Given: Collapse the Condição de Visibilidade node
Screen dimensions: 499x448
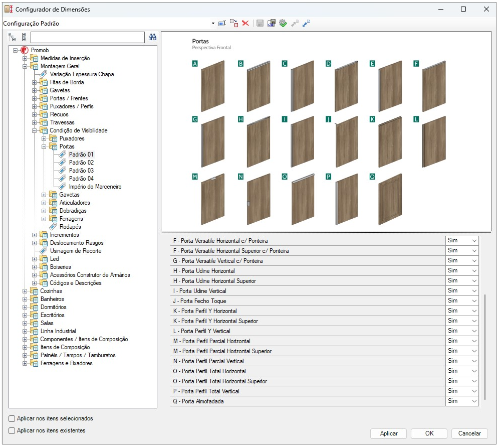Looking at the screenshot, I should click(x=35, y=130).
